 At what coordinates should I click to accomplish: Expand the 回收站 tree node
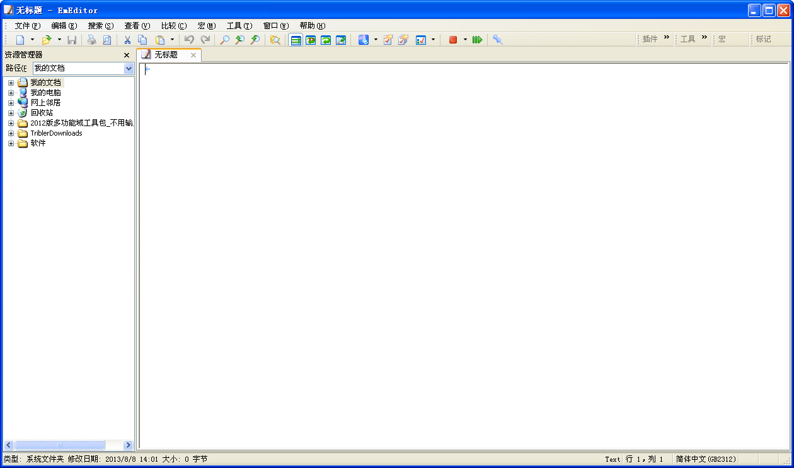pyautogui.click(x=11, y=113)
